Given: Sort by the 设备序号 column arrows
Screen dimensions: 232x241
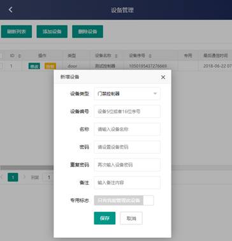Looking at the screenshot, I should 150,56.
